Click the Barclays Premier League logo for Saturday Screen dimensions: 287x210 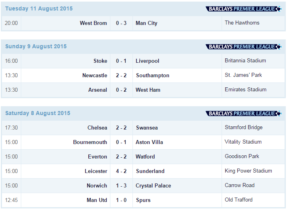243,113
